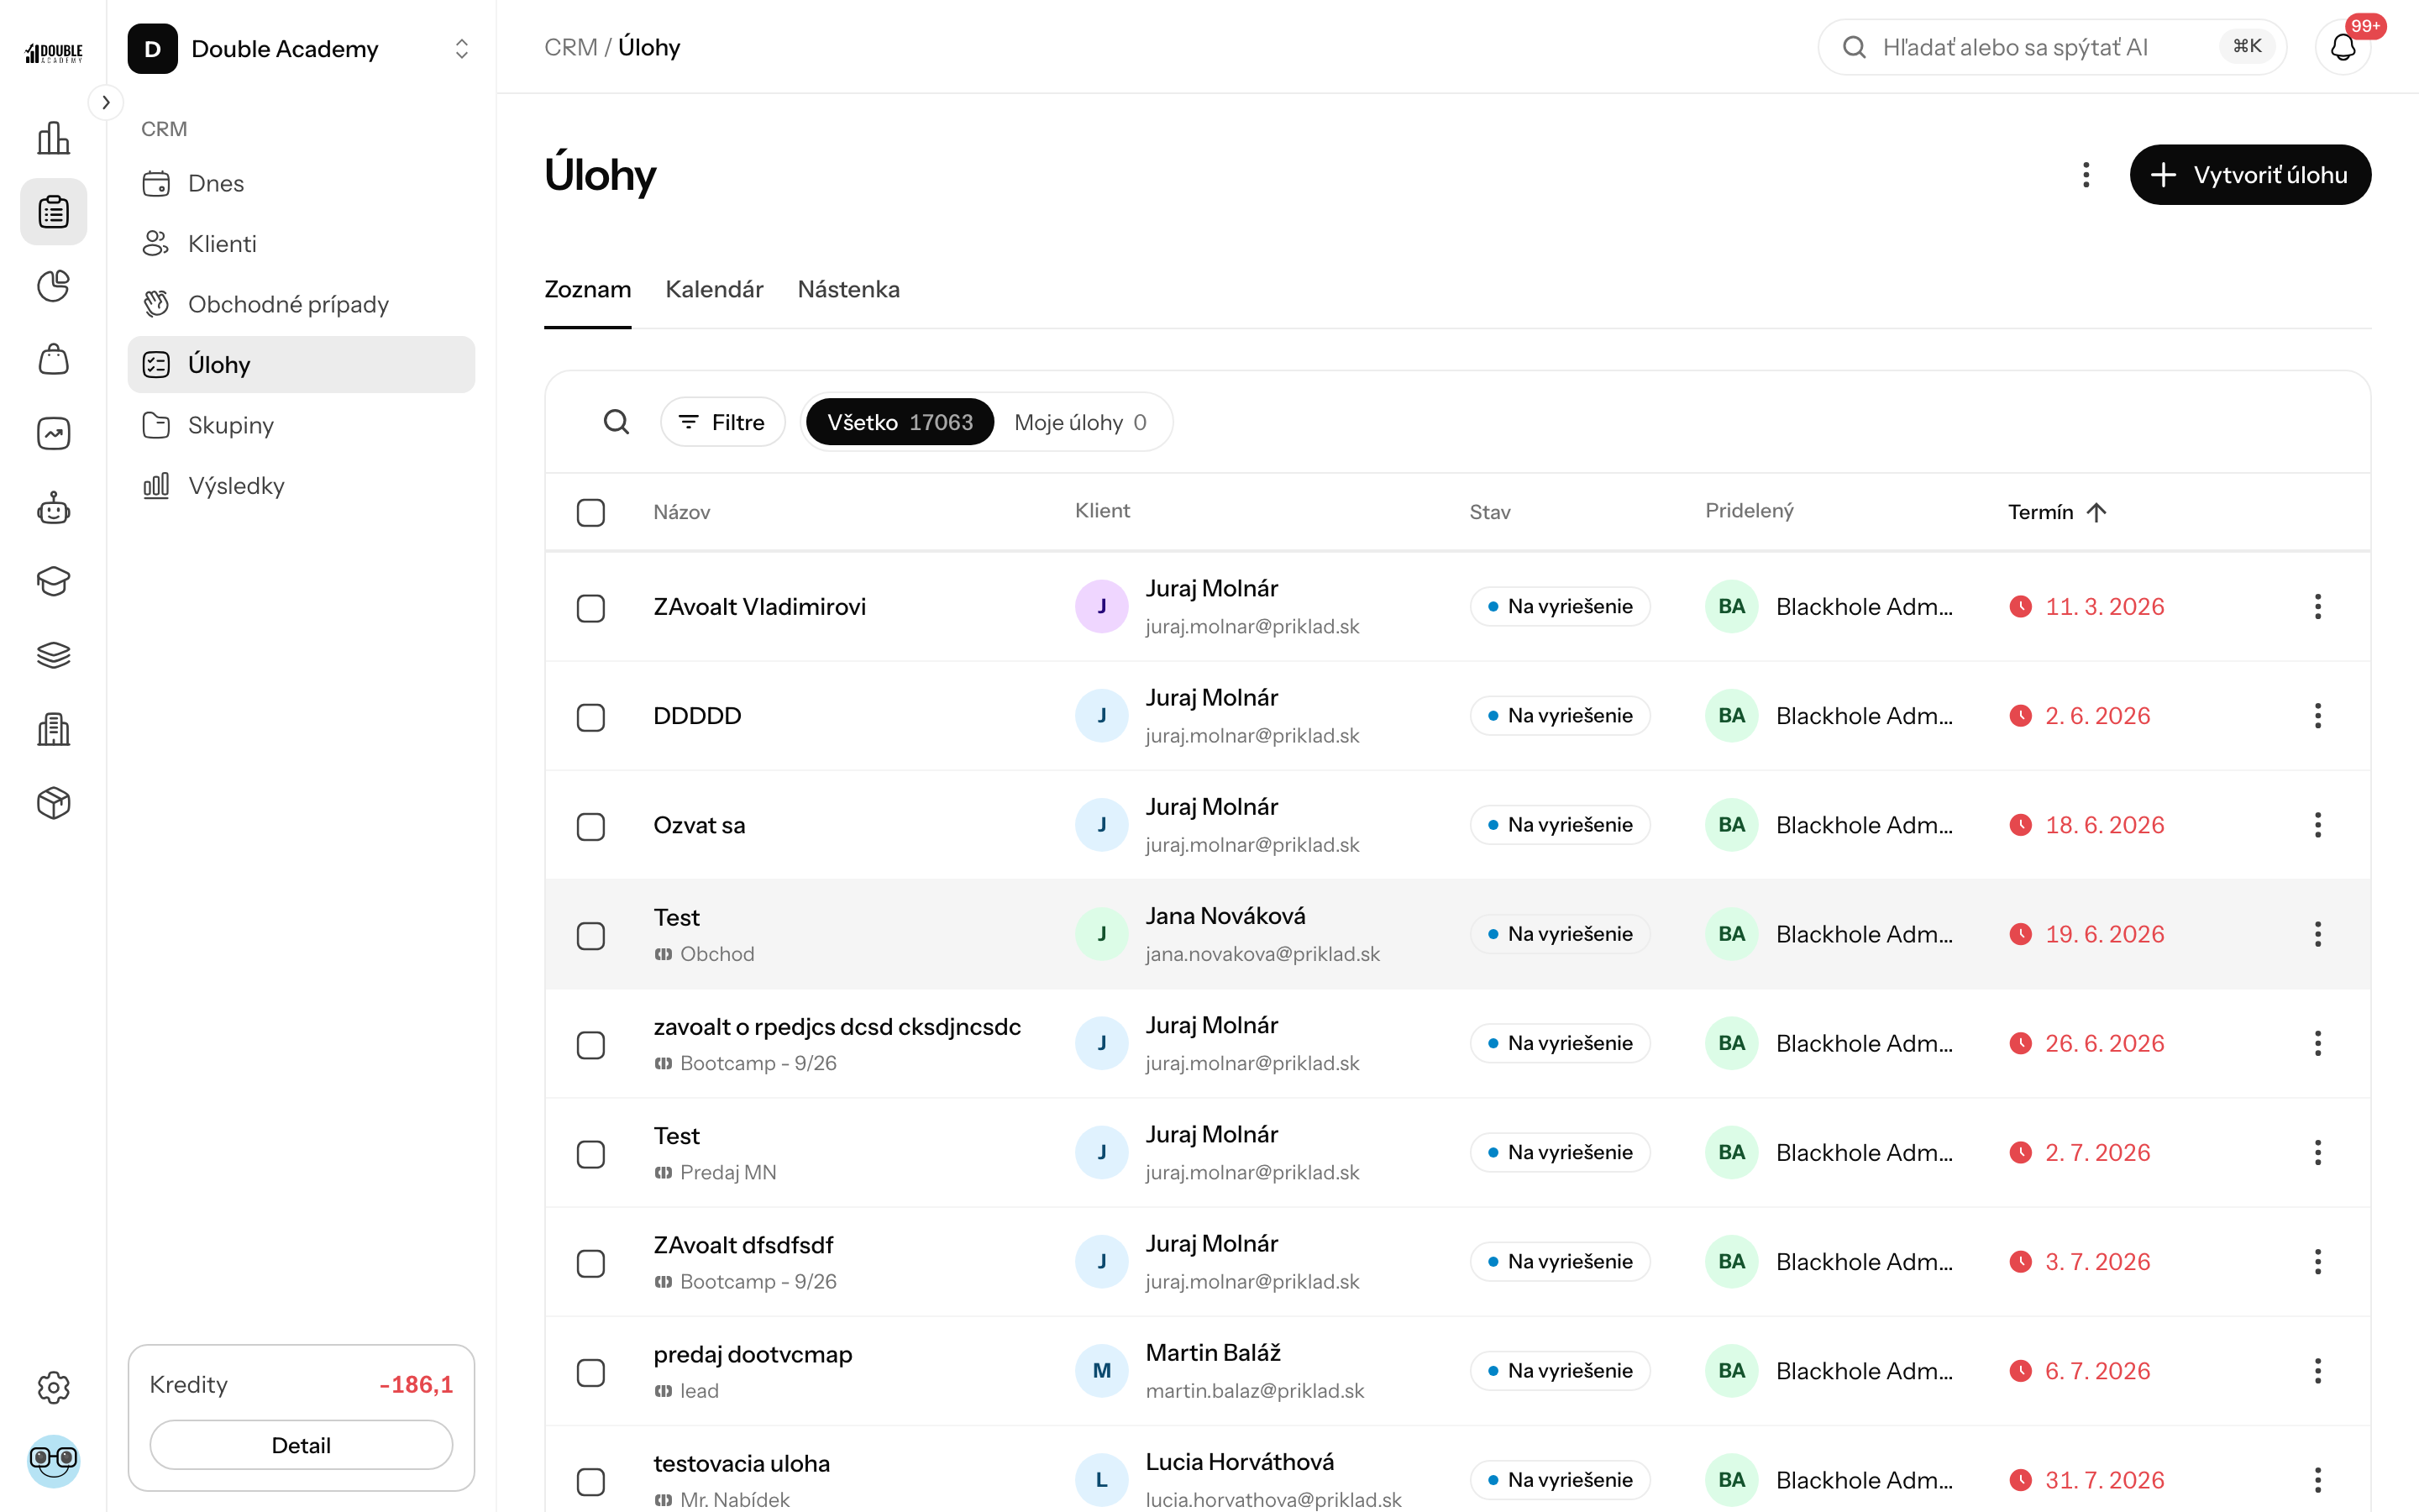The width and height of the screenshot is (2419, 1512).
Task: Open Skupiny in the CRM menu
Action: coord(301,425)
